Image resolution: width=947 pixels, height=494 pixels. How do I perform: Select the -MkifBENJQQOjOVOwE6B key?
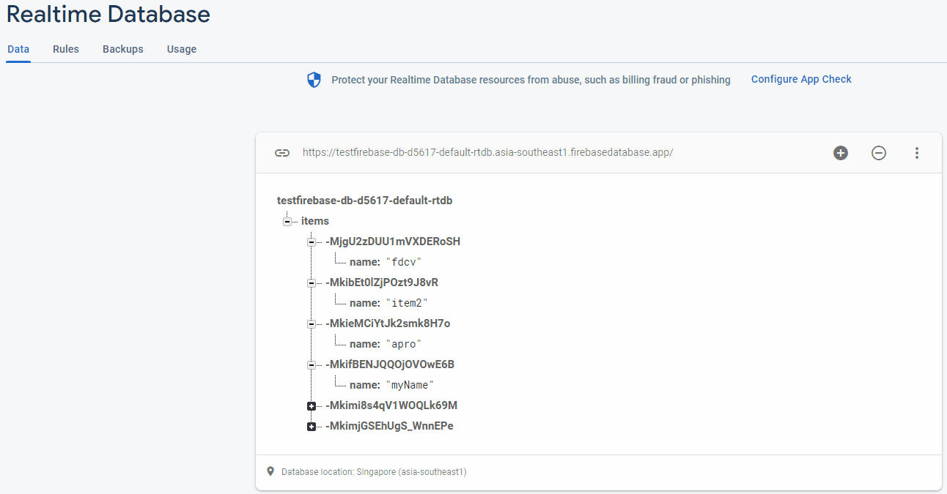click(x=390, y=364)
